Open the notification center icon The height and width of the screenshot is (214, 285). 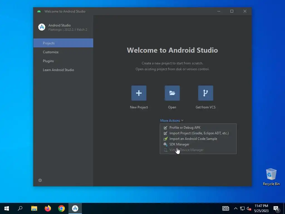pyautogui.click(x=276, y=208)
